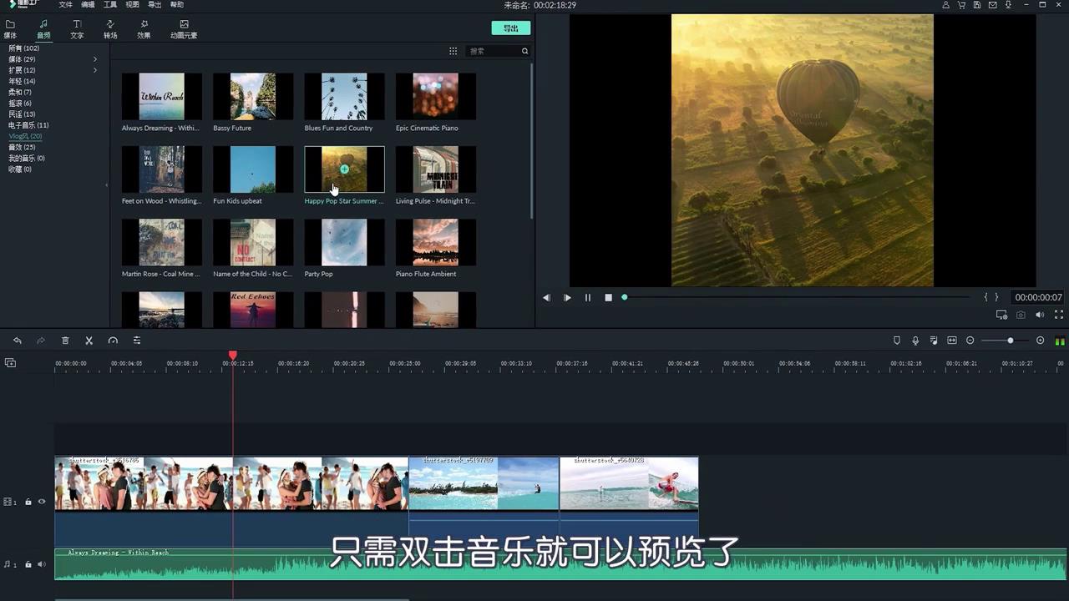Select the scissors tool to split the clip
1069x601 pixels.
point(89,340)
